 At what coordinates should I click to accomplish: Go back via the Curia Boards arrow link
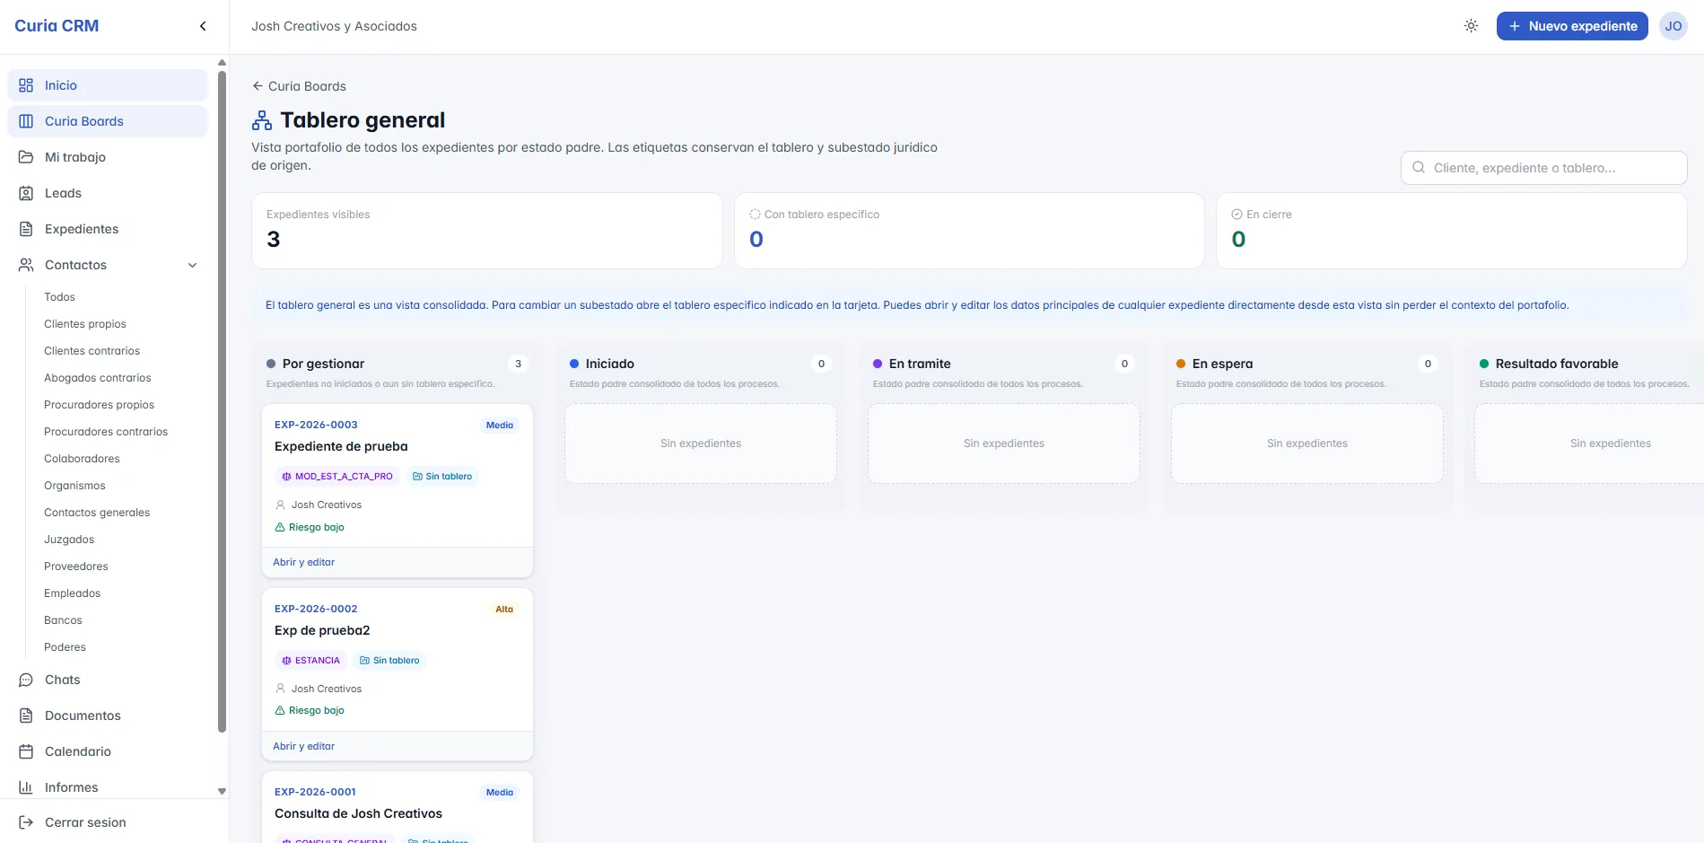tap(299, 86)
